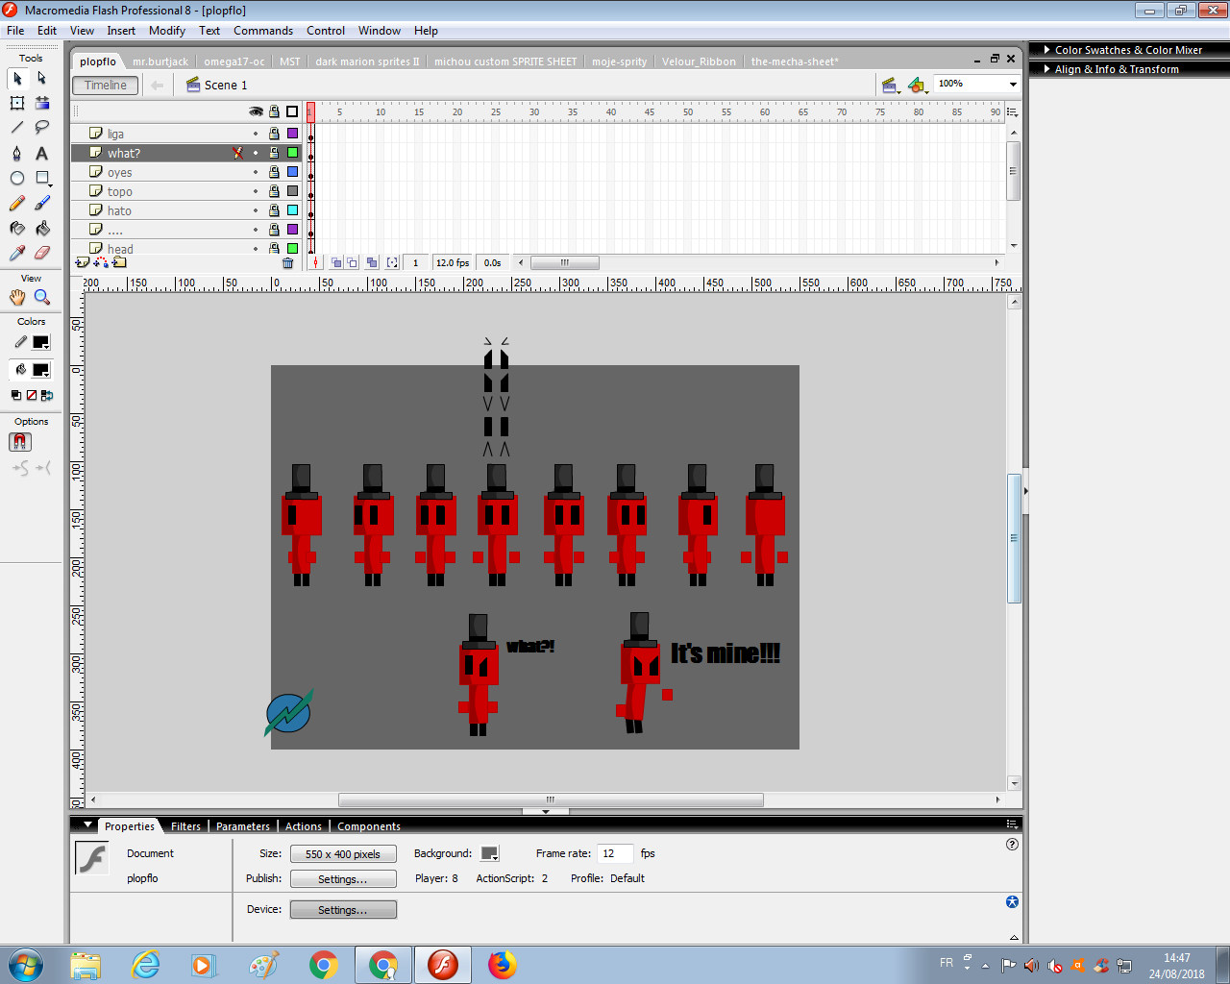
Task: Click the Frame rate input field
Action: coord(615,853)
